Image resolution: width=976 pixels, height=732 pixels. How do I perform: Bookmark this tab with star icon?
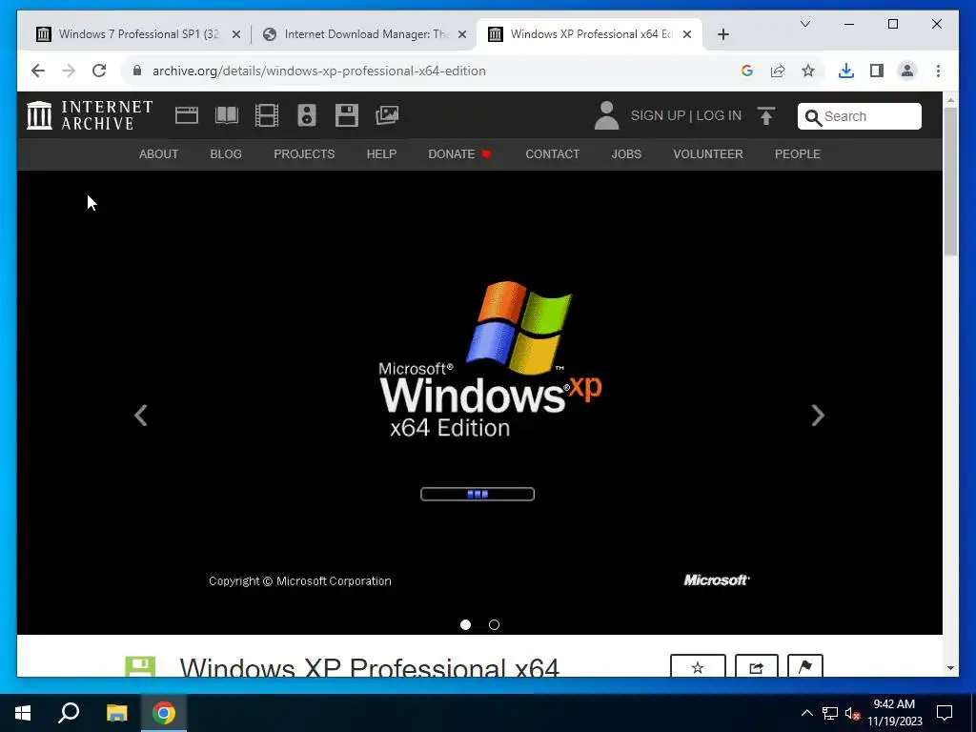coord(808,71)
